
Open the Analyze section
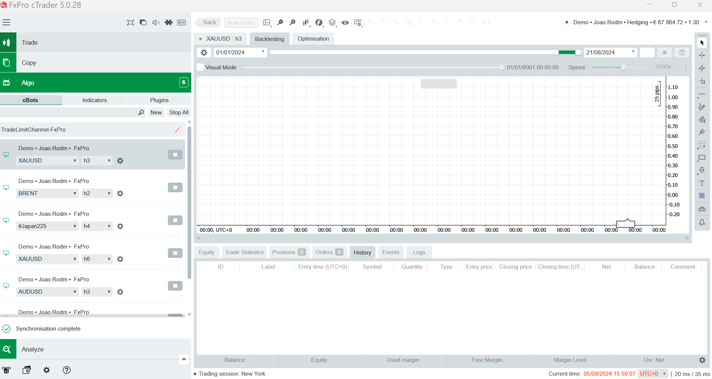click(x=96, y=349)
